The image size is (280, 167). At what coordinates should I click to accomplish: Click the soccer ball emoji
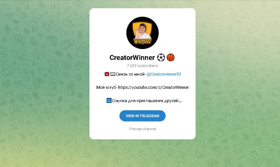point(161,57)
